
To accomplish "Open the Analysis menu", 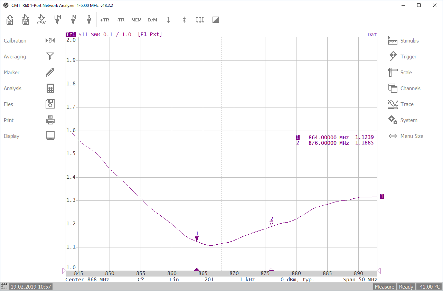I will tap(13, 88).
